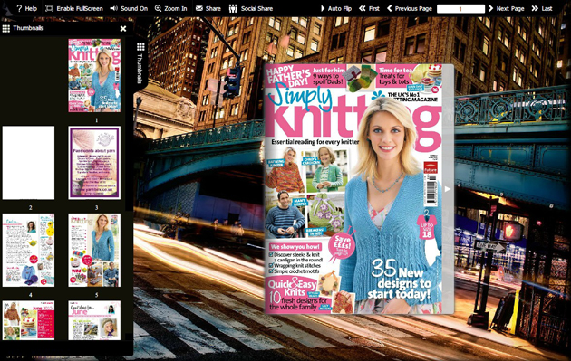This screenshot has height=361, width=571.
Task: Jump to the Last page
Action: pos(542,8)
